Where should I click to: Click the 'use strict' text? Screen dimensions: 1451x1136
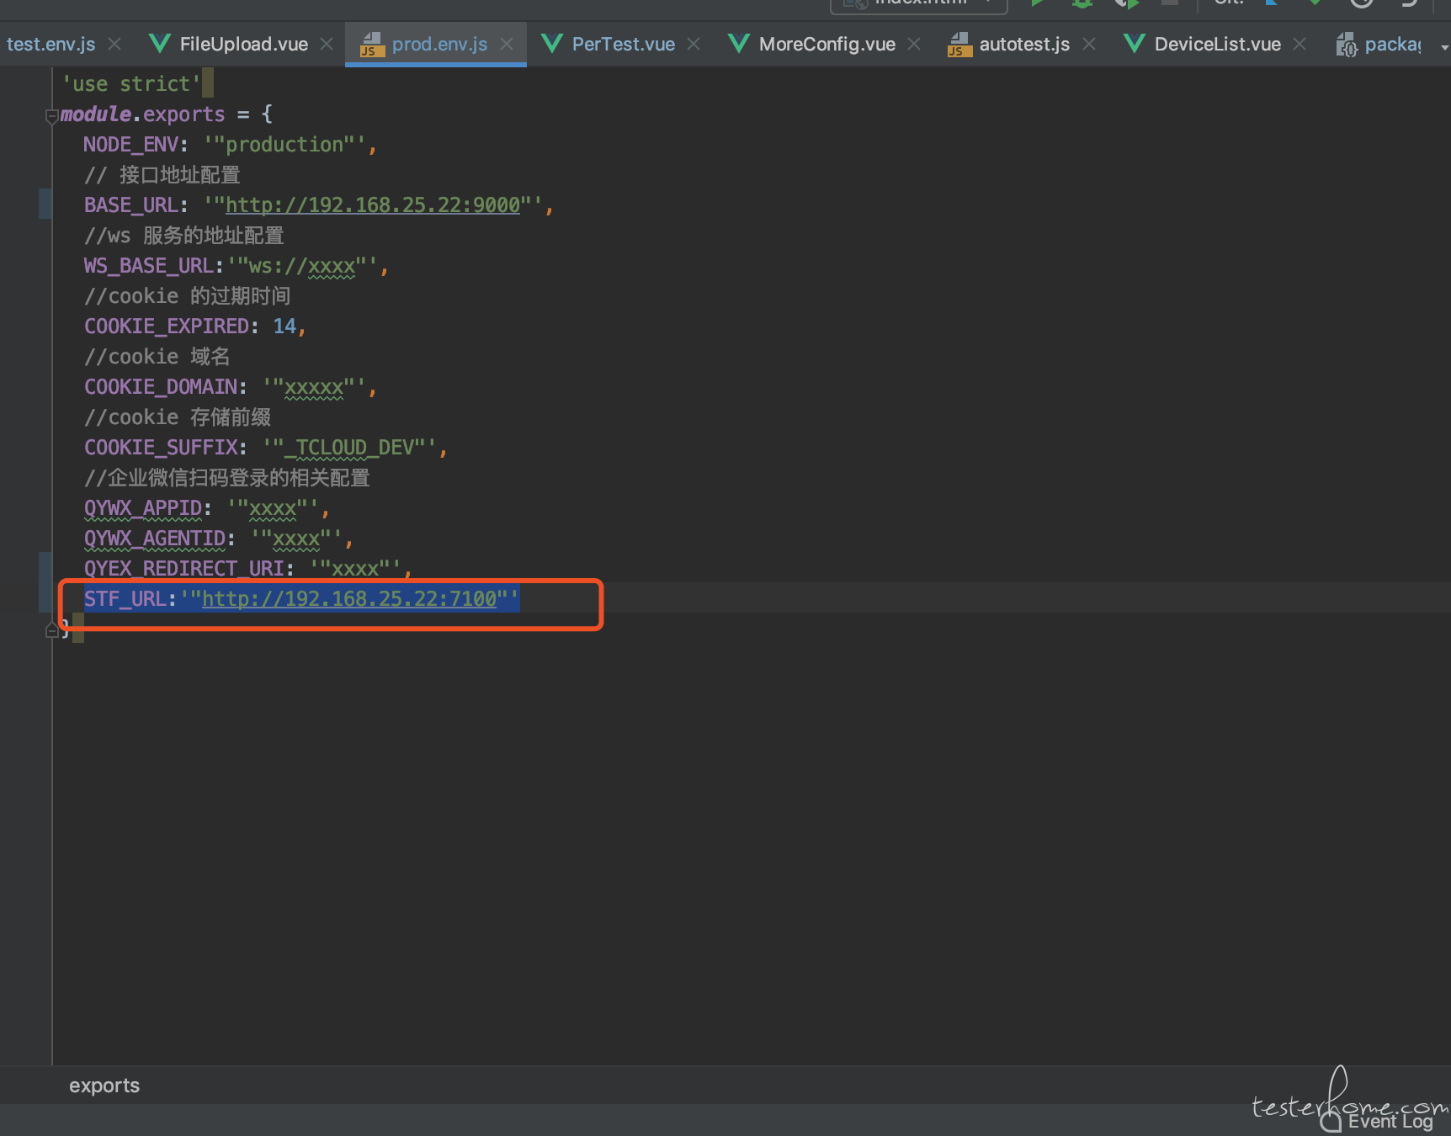point(131,84)
